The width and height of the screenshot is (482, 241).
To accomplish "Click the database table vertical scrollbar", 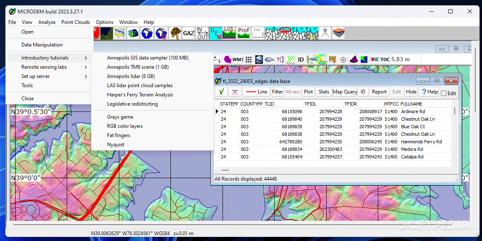I will [455, 111].
